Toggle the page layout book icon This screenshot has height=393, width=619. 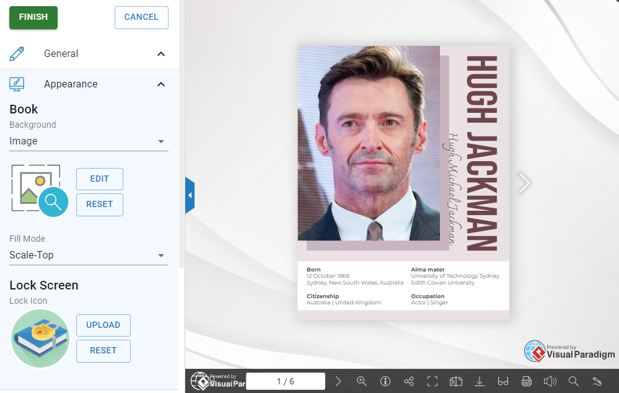point(456,381)
